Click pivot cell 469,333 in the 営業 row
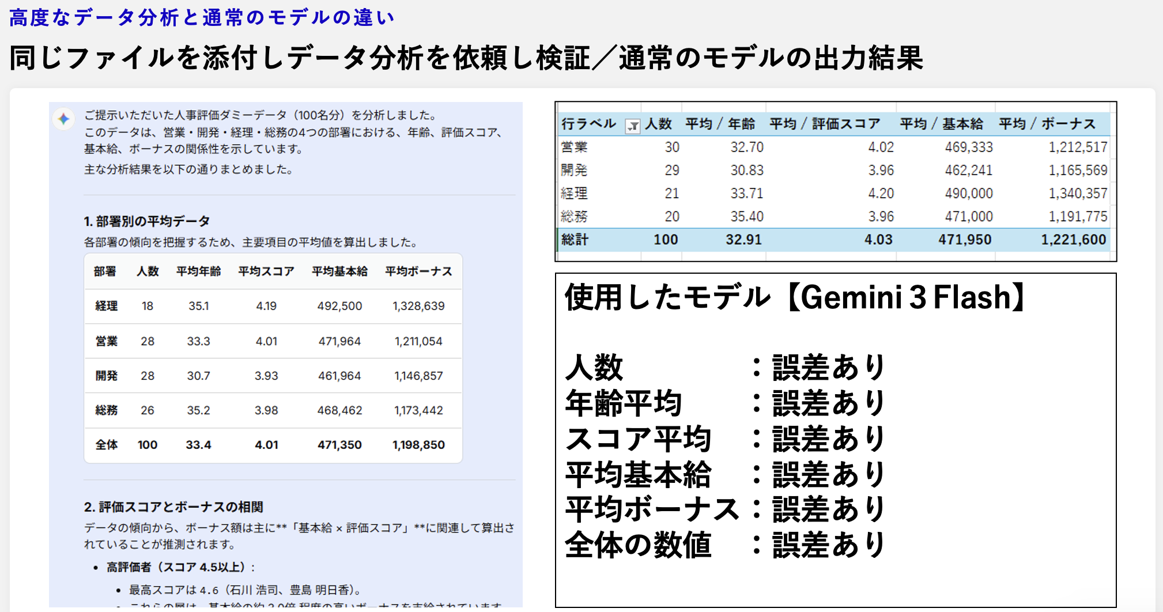Screen dimensions: 1163x612 tap(969, 147)
